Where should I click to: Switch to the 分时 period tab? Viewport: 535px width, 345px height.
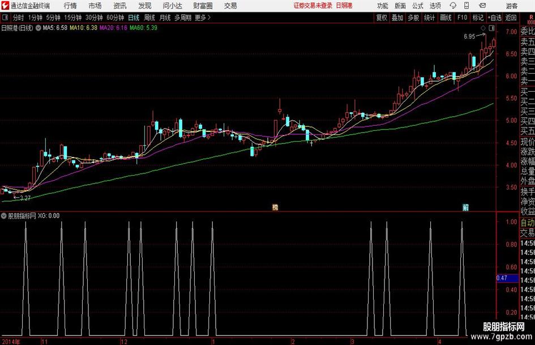point(19,18)
